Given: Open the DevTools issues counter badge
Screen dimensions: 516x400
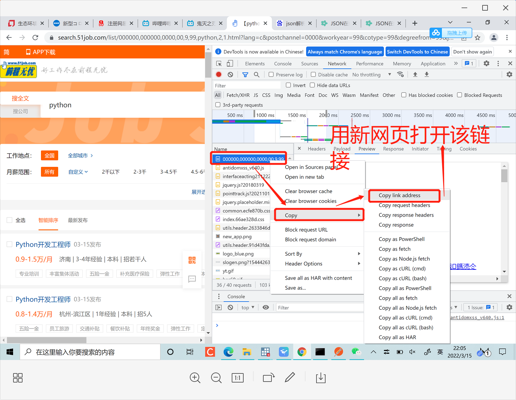Looking at the screenshot, I should (x=470, y=63).
